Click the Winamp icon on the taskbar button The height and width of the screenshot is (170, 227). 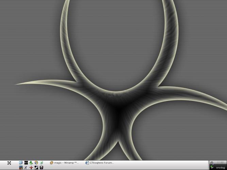(x=51, y=163)
